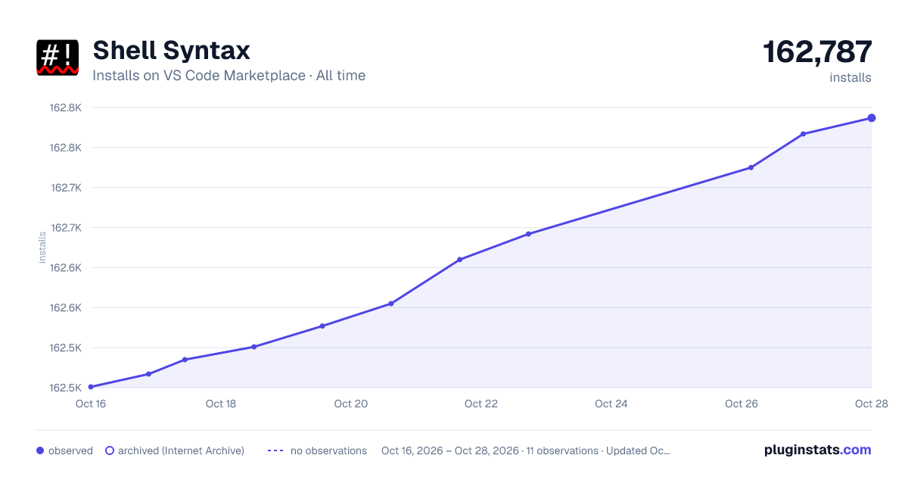The width and height of the screenshot is (908, 477).
Task: Select the data point just after Oct 18
Action: coord(253,347)
